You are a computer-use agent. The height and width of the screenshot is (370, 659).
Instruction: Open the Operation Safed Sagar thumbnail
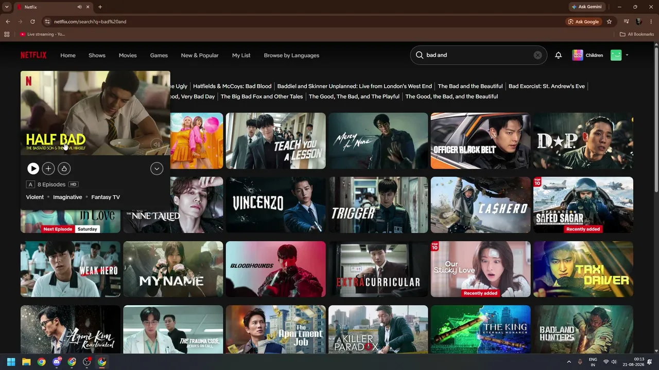tap(583, 205)
